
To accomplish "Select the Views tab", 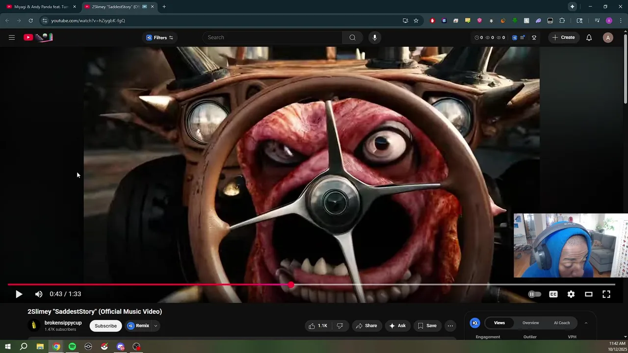I will [x=499, y=323].
